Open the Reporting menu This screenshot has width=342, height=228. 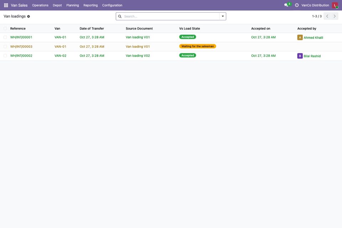click(x=91, y=5)
